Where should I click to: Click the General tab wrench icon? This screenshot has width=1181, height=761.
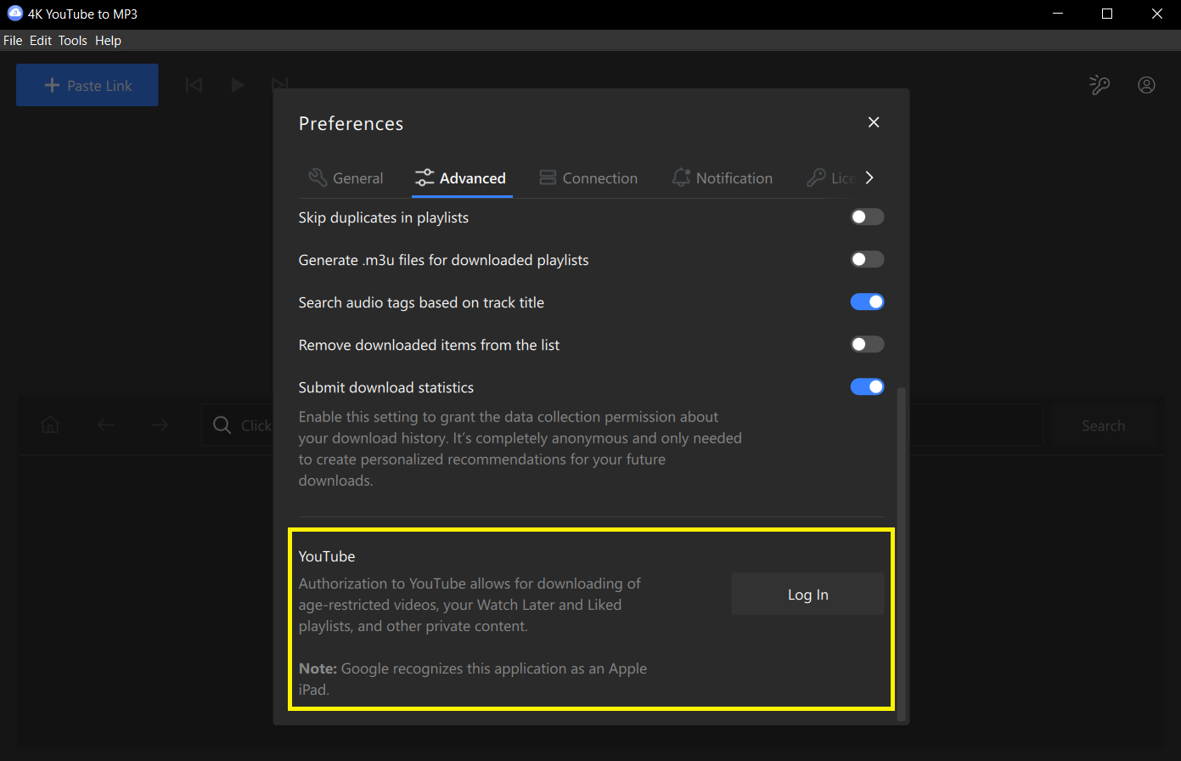click(318, 178)
